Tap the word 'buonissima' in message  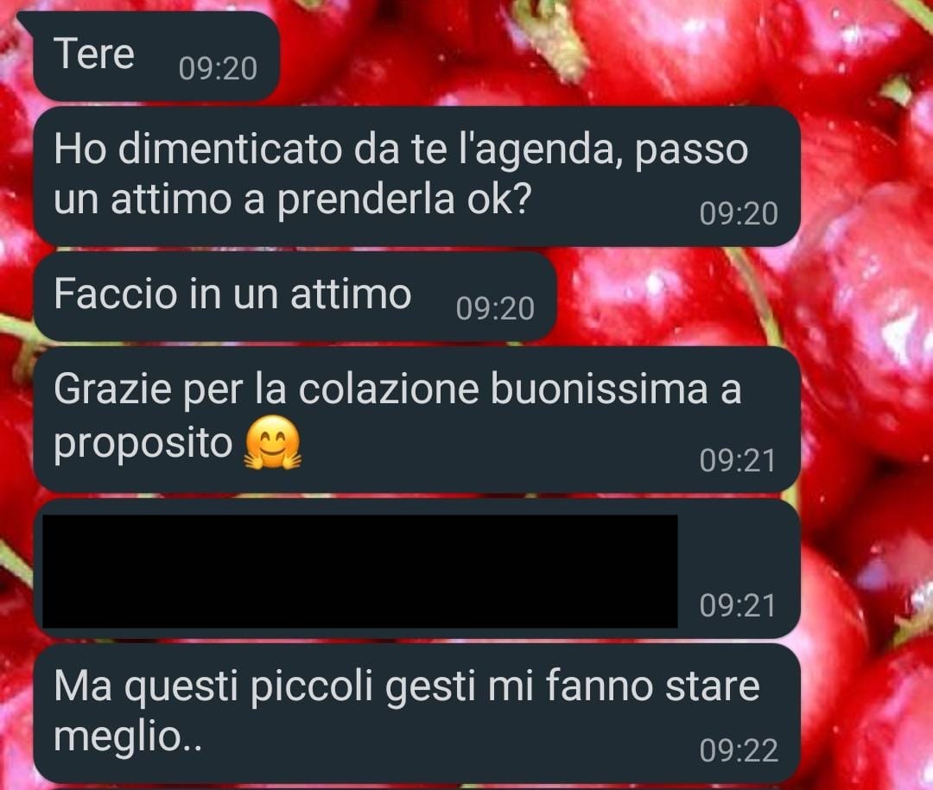600,389
